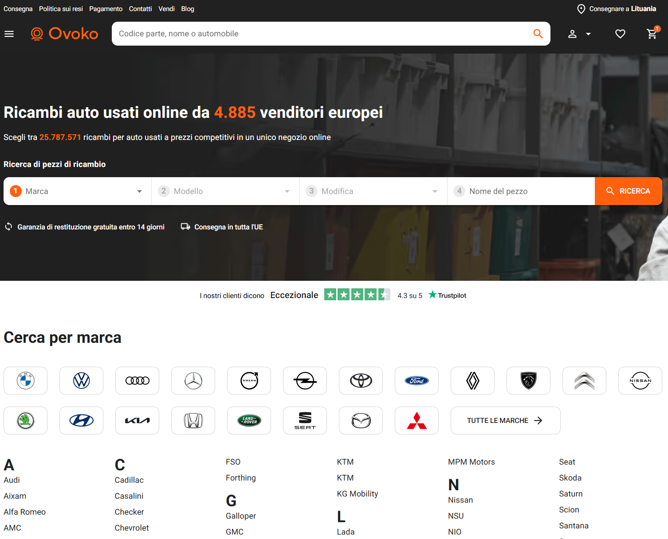Select the Kia brand logo
668x539 pixels.
pyautogui.click(x=138, y=420)
